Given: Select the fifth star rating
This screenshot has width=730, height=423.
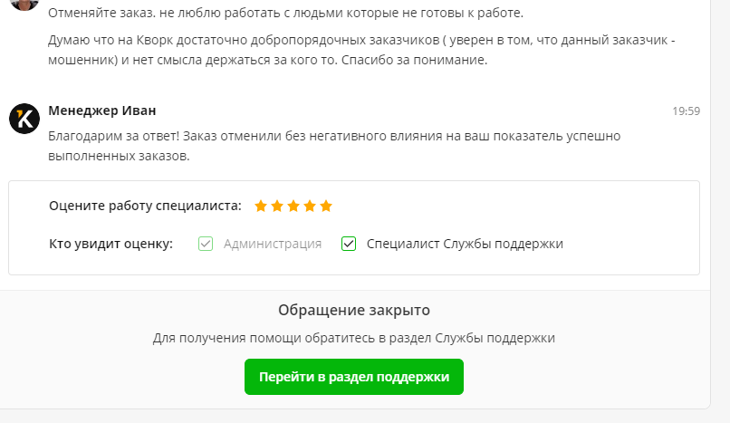Looking at the screenshot, I should 326,206.
